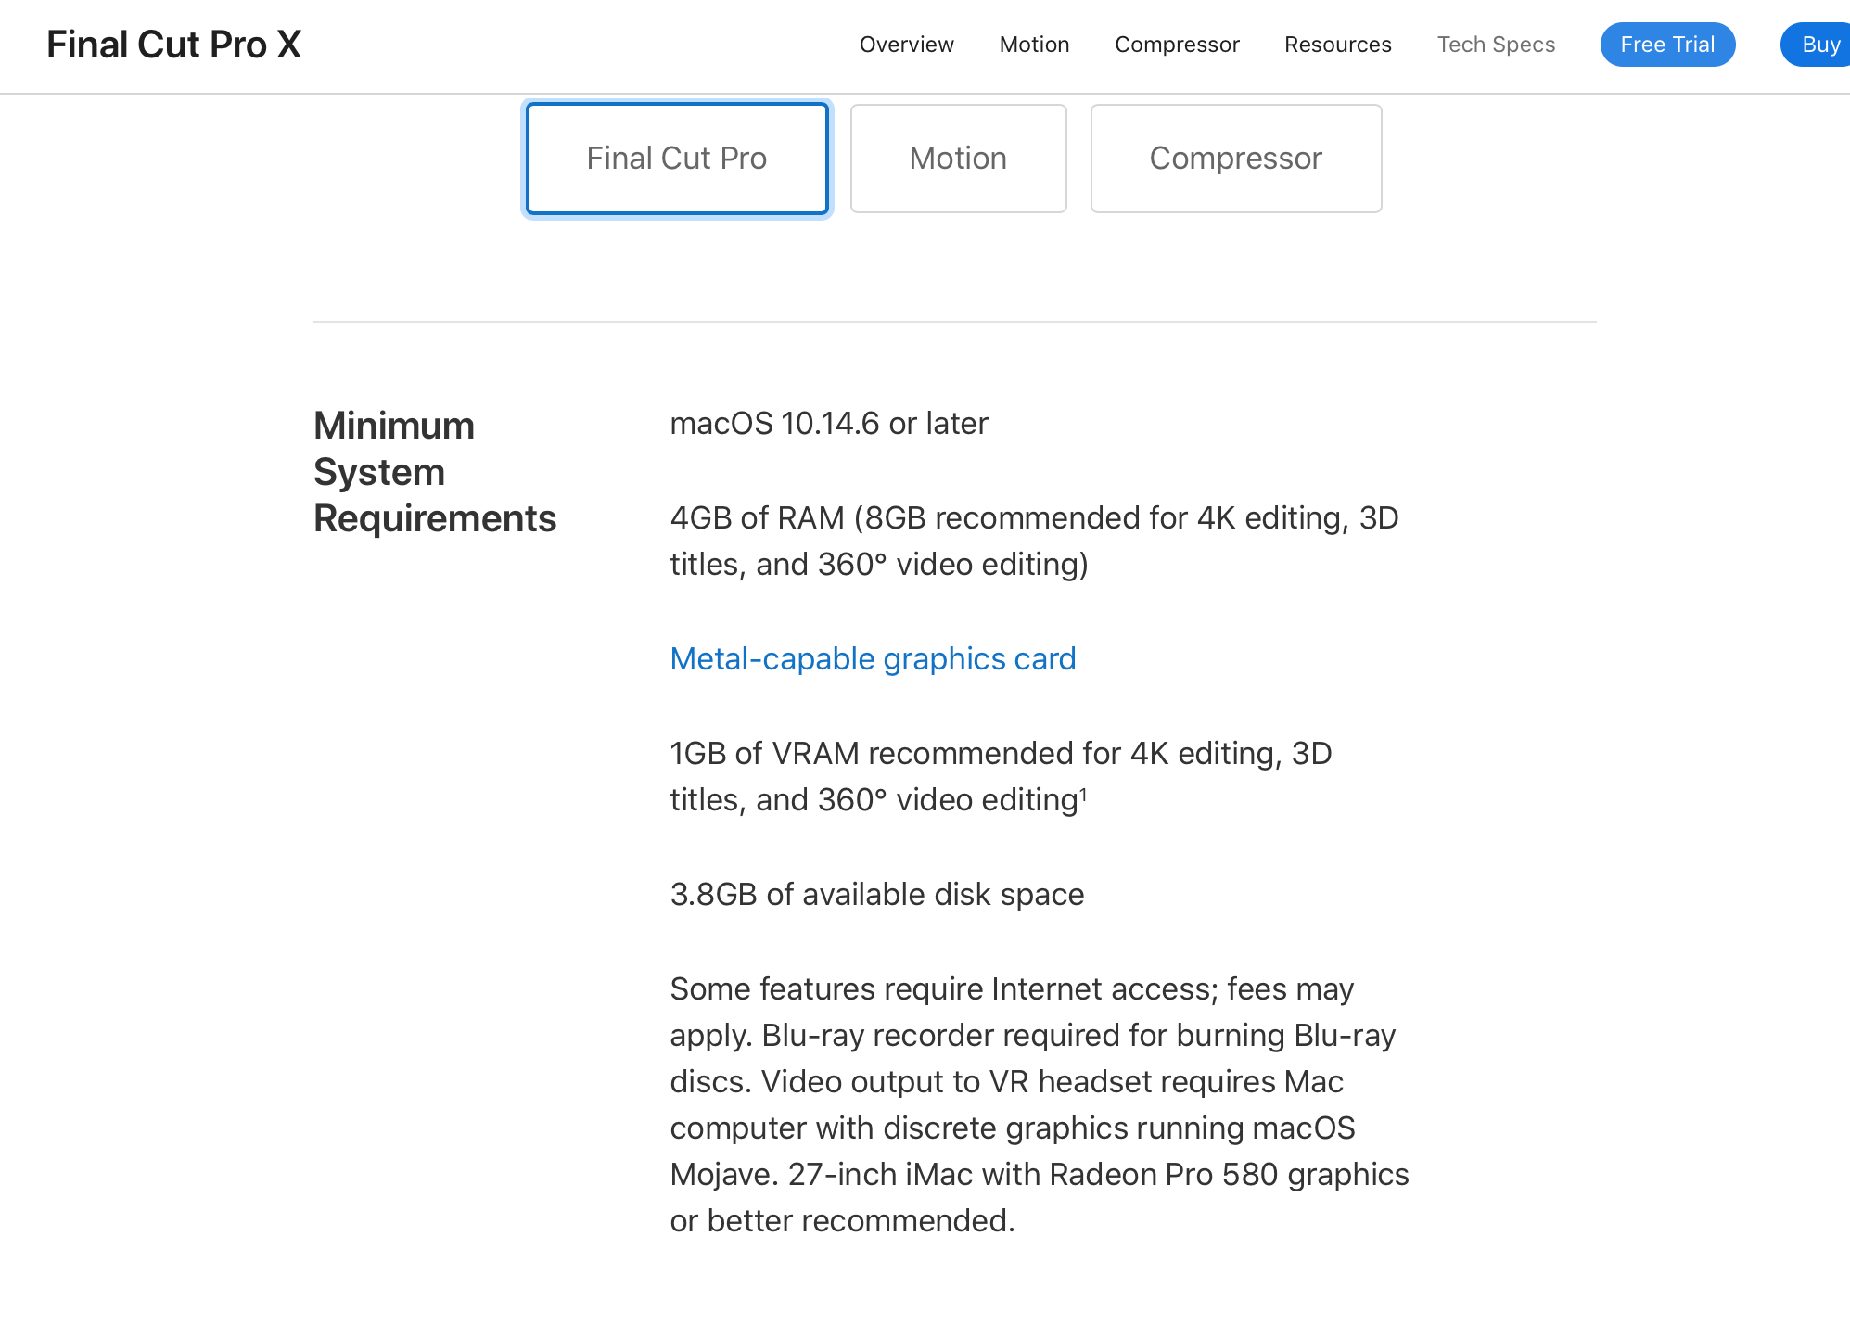Click the macOS 10.14.6 or later text
1850x1338 pixels.
[x=829, y=423]
